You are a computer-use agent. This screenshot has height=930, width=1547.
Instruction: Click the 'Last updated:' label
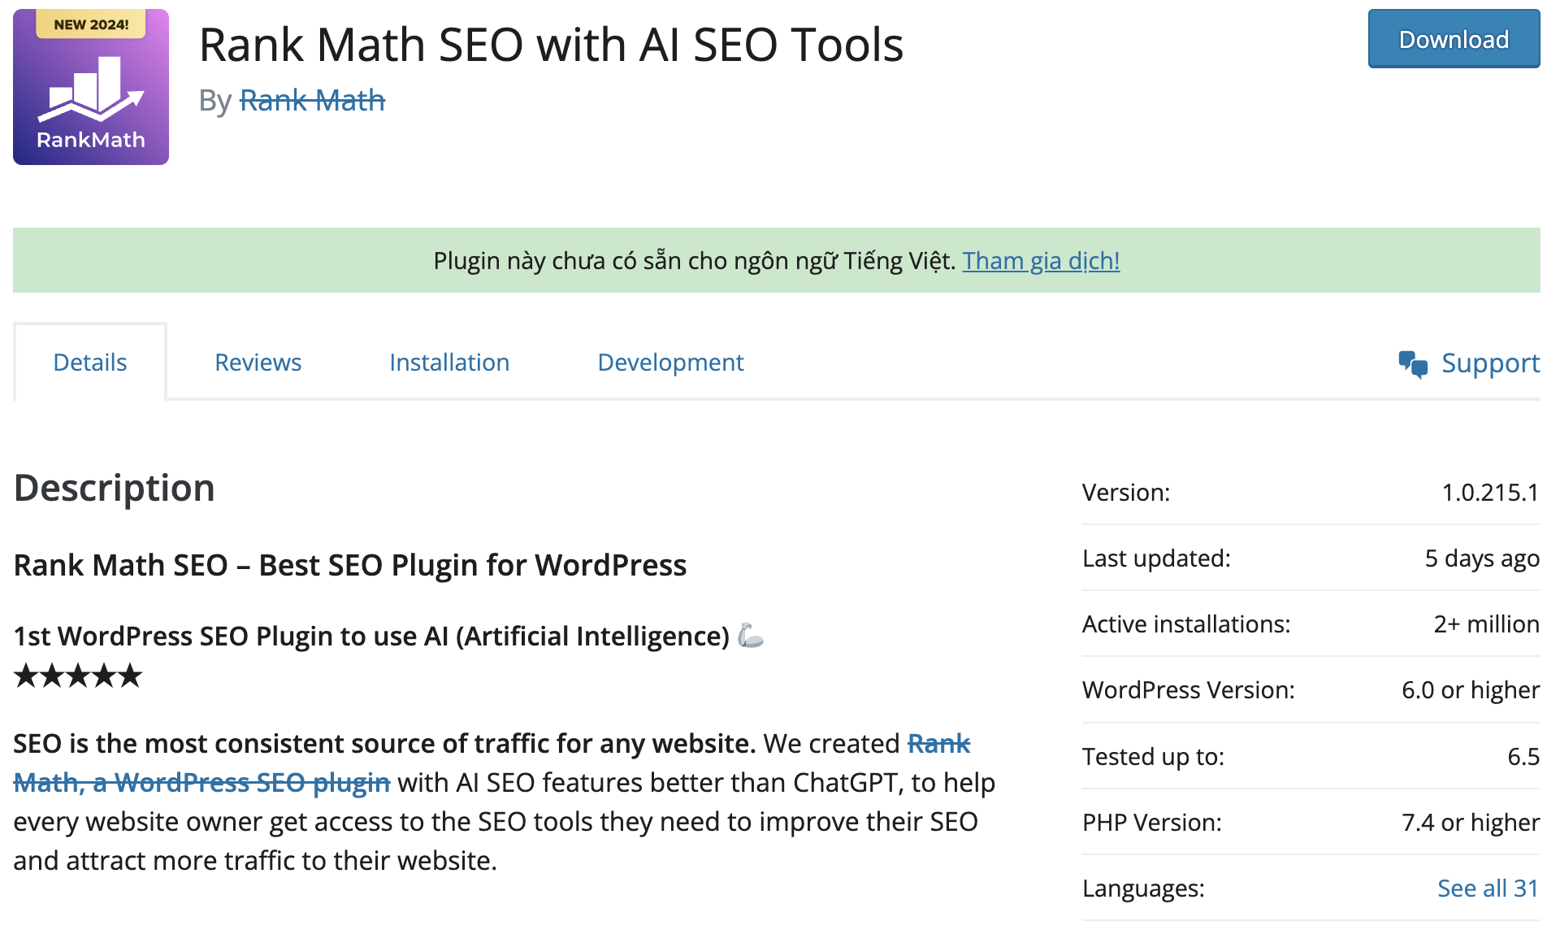pos(1156,558)
